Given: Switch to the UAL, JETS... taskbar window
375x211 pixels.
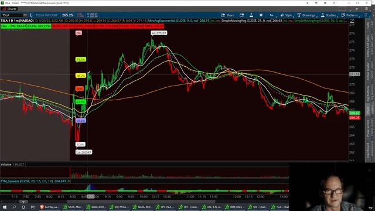Looking at the screenshot, I should (212, 207).
